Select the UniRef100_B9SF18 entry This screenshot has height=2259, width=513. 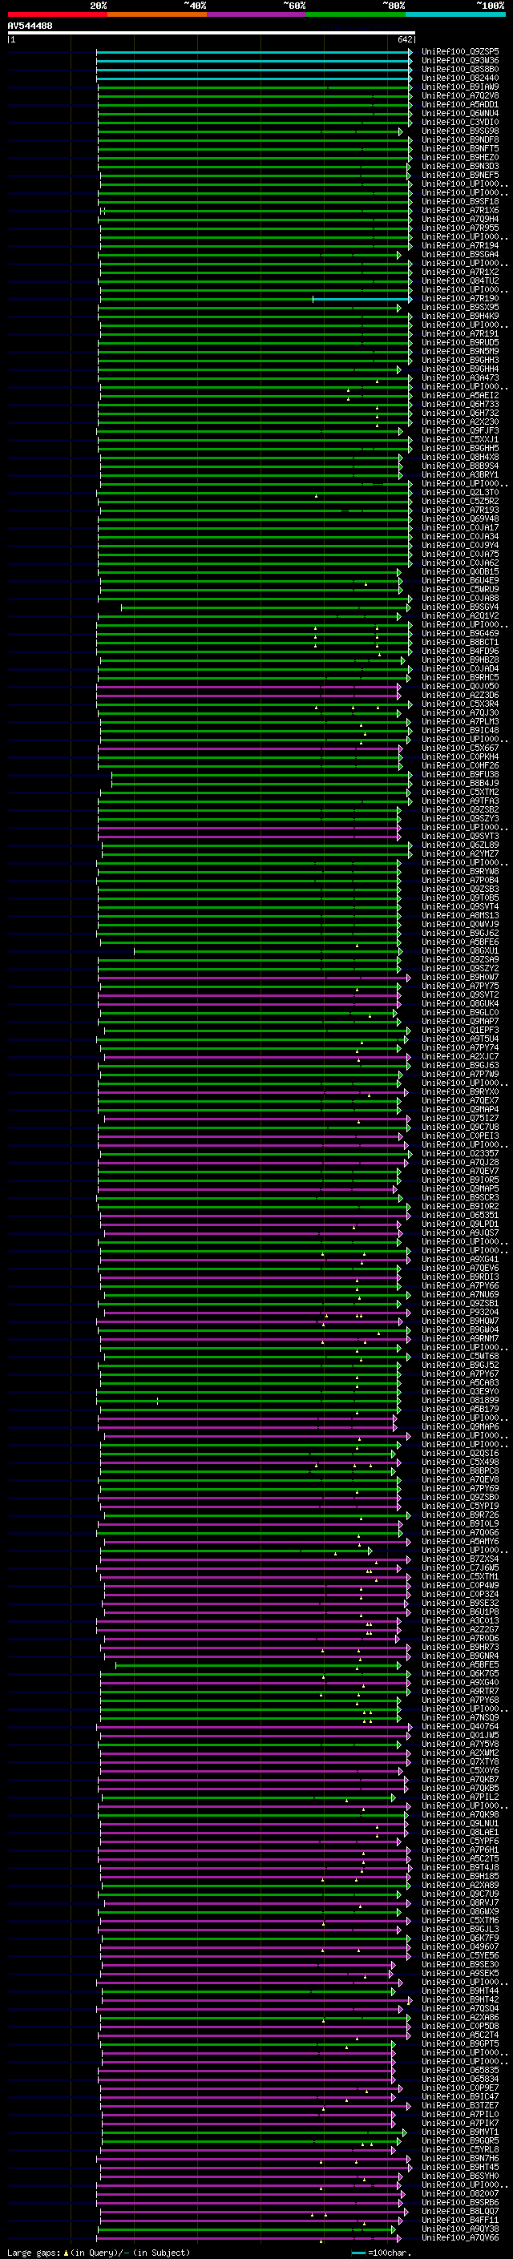[x=460, y=202]
